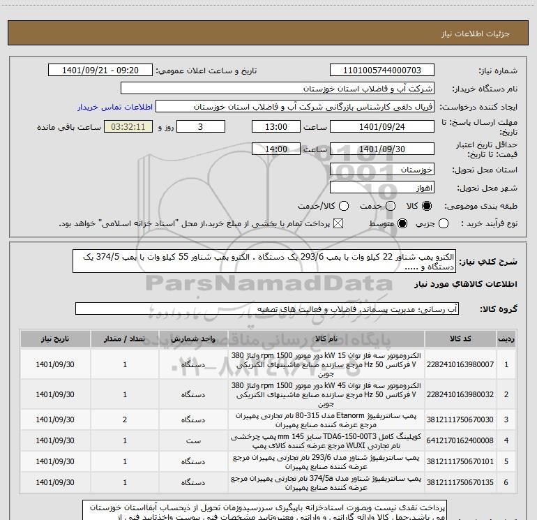Click the اطلاعات کالاهای مورد نیاز heading
The image size is (537, 520).
click(x=466, y=284)
